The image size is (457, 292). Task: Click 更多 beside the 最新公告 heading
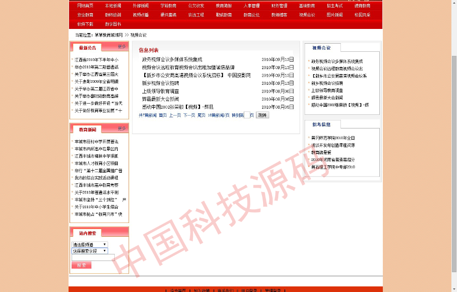pos(122,47)
